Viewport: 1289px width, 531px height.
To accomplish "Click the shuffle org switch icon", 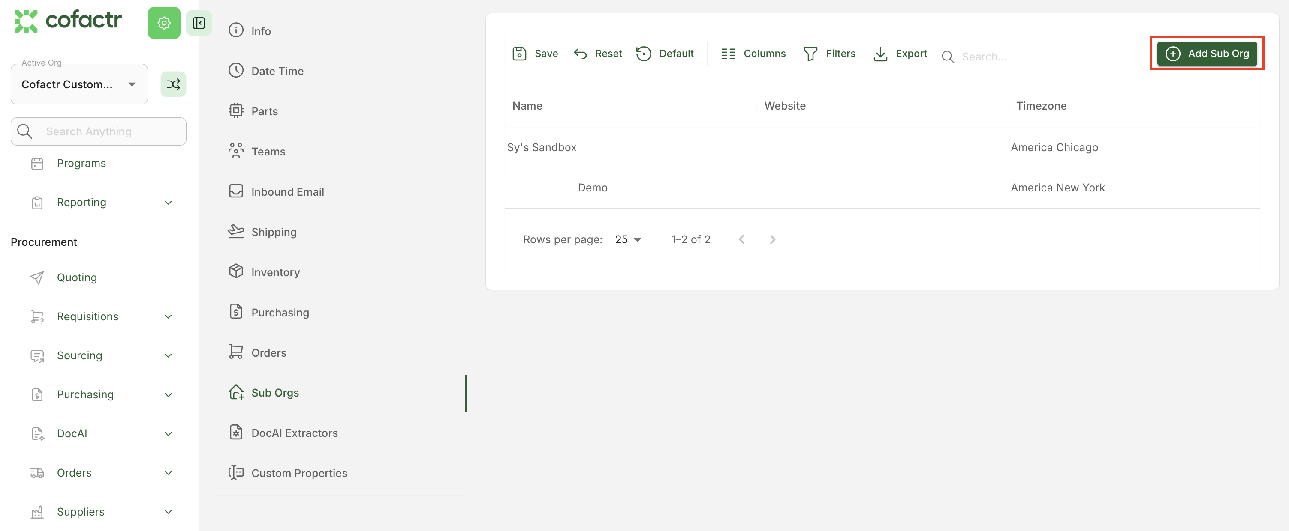I will point(173,84).
